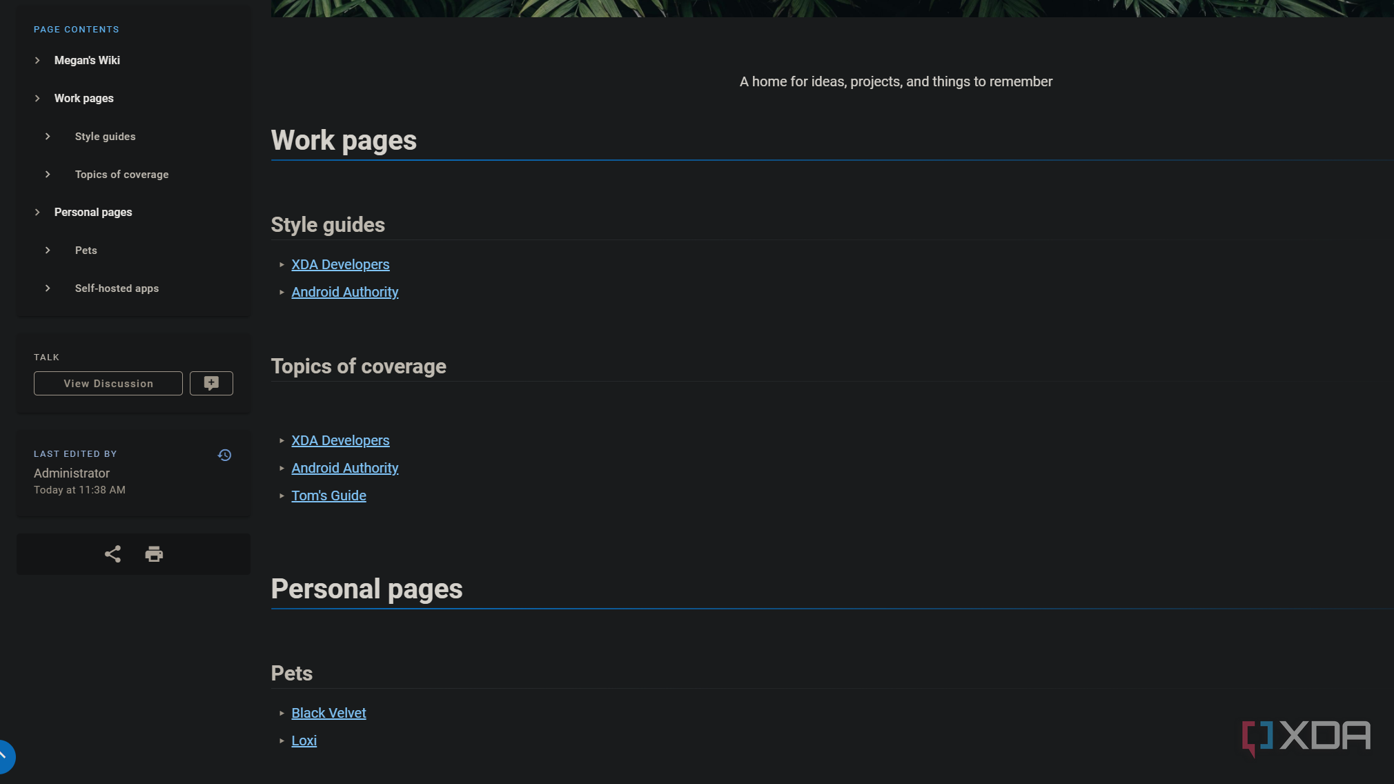1394x784 pixels.
Task: Click the Style guides section heading
Action: pos(328,226)
